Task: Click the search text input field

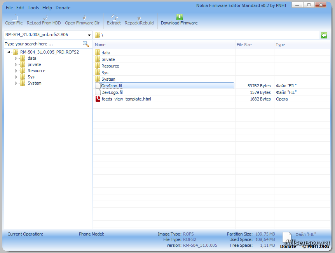Action: 42,44
